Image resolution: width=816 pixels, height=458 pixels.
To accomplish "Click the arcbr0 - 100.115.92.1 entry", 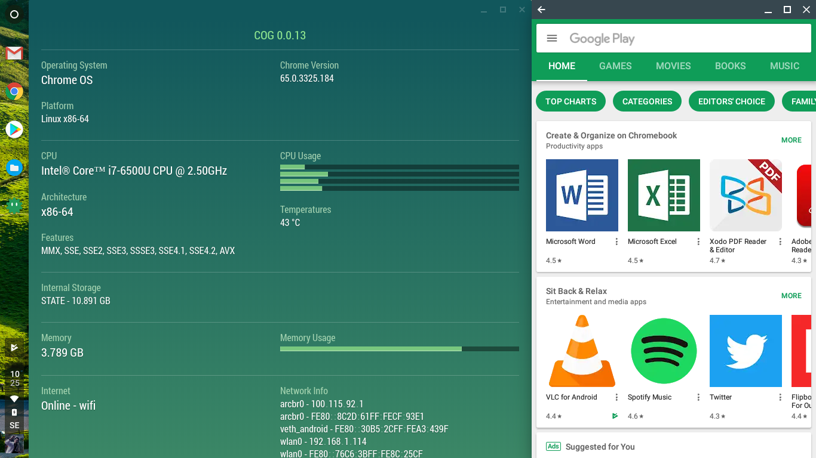I will click(322, 404).
